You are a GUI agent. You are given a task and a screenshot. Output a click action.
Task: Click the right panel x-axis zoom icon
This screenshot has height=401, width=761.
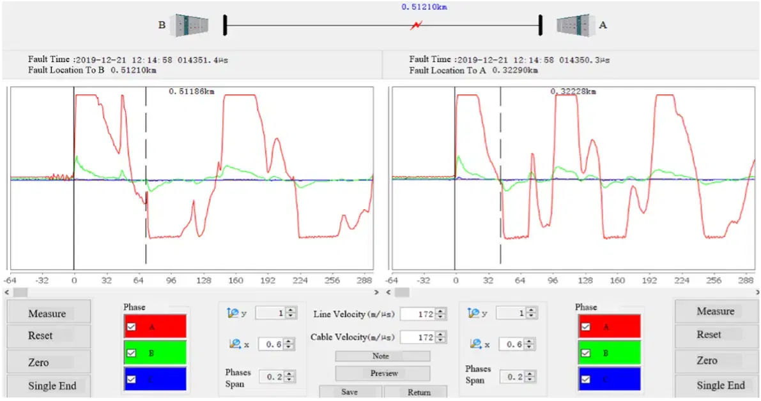476,344
